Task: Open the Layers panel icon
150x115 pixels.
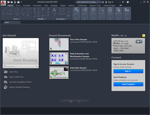Action: [76, 11]
